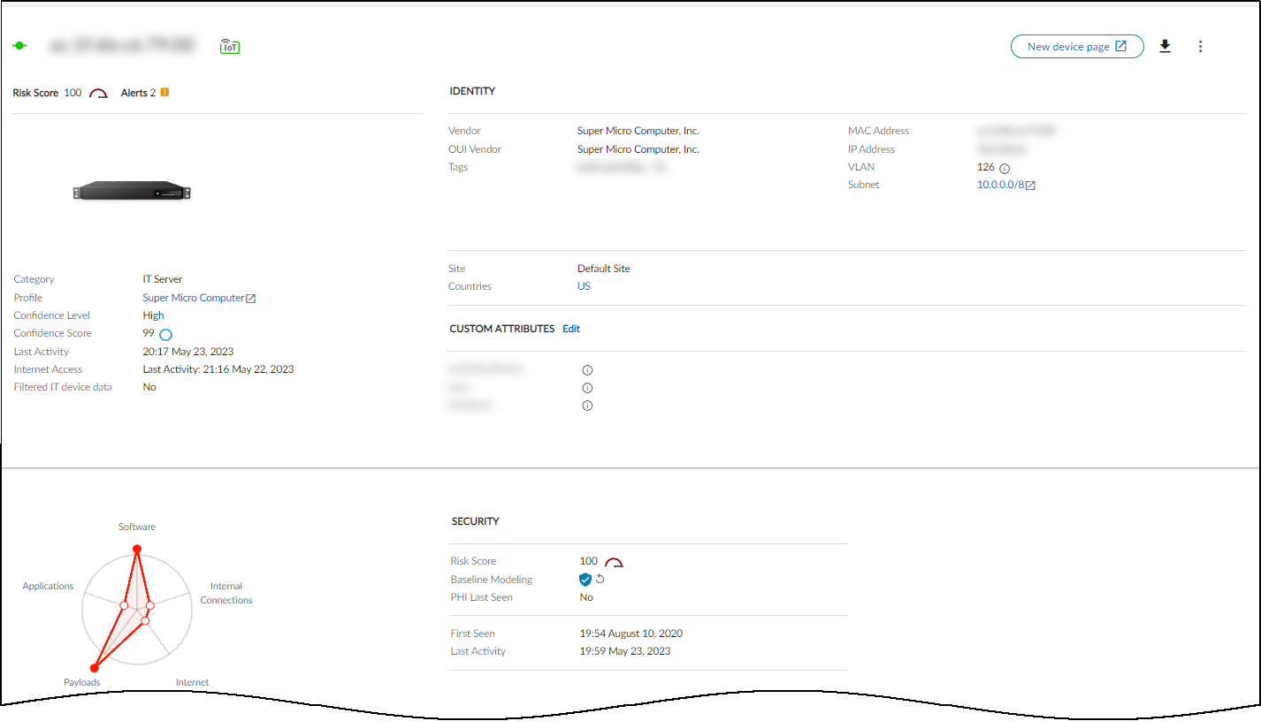Image resolution: width=1261 pixels, height=721 pixels.
Task: Click the 20:17 May 23, 2023 last activity value
Action: (x=188, y=352)
